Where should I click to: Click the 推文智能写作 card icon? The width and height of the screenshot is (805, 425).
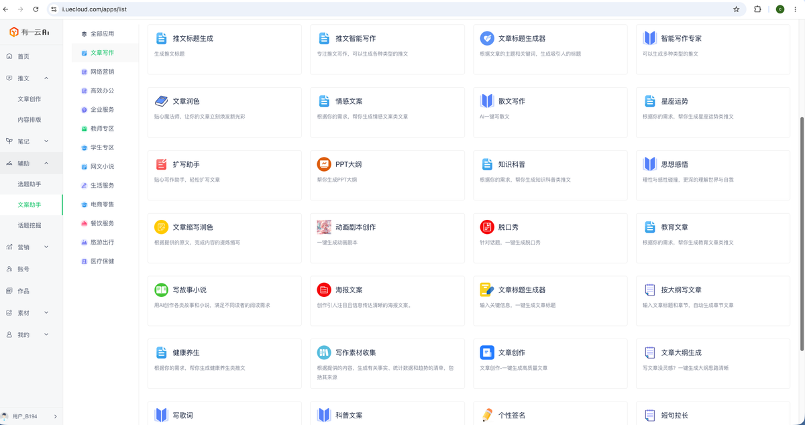[324, 38]
